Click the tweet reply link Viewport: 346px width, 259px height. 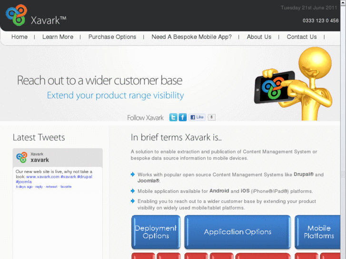point(39,187)
